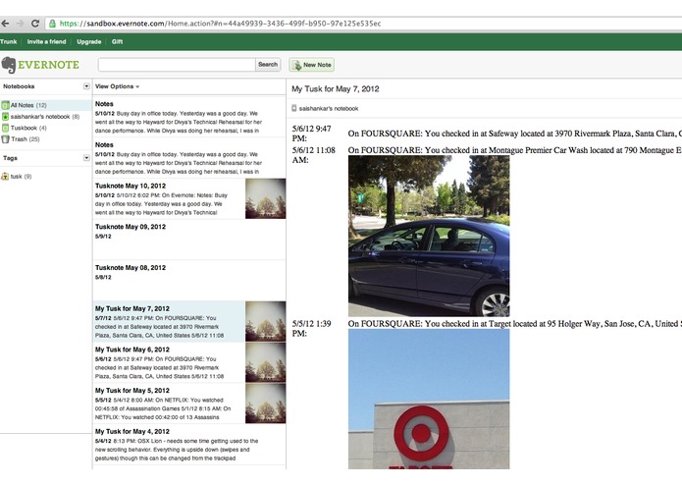The image size is (682, 485).
Task: Click the All Notes notebook icon
Action: point(5,105)
